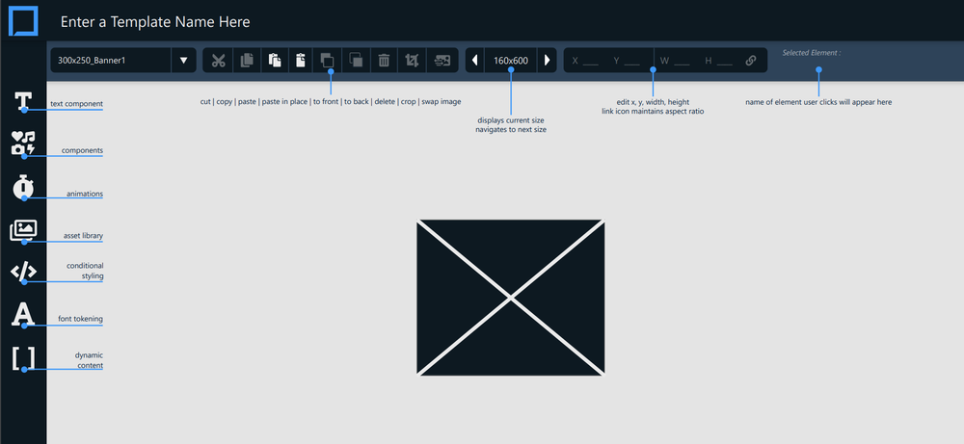Image resolution: width=964 pixels, height=444 pixels.
Task: Open the components panel icon
Action: 23,144
